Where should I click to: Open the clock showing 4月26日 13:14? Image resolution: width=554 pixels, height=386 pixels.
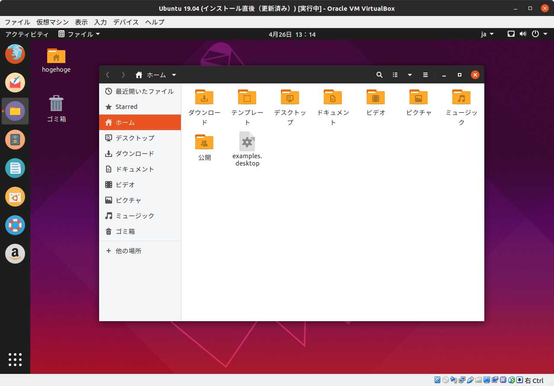click(292, 34)
